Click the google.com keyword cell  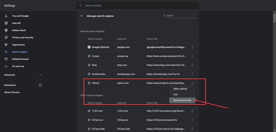tap(123, 47)
